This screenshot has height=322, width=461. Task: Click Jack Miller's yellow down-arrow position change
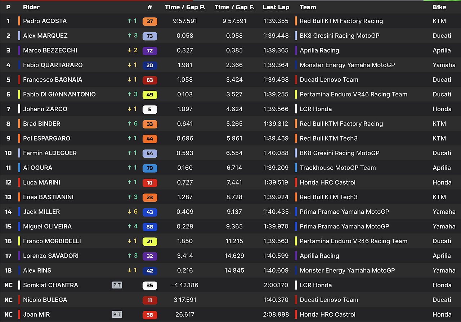(x=132, y=212)
